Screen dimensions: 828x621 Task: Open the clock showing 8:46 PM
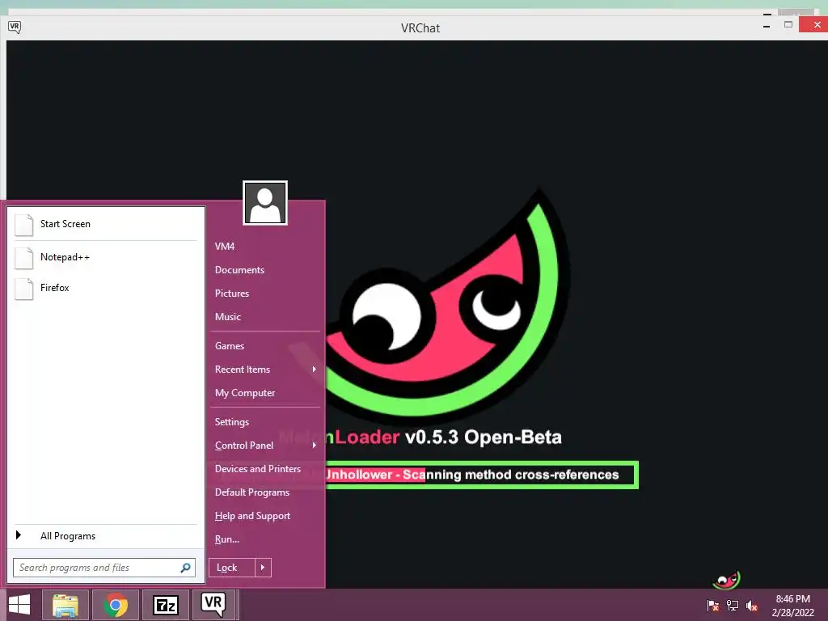(x=792, y=606)
